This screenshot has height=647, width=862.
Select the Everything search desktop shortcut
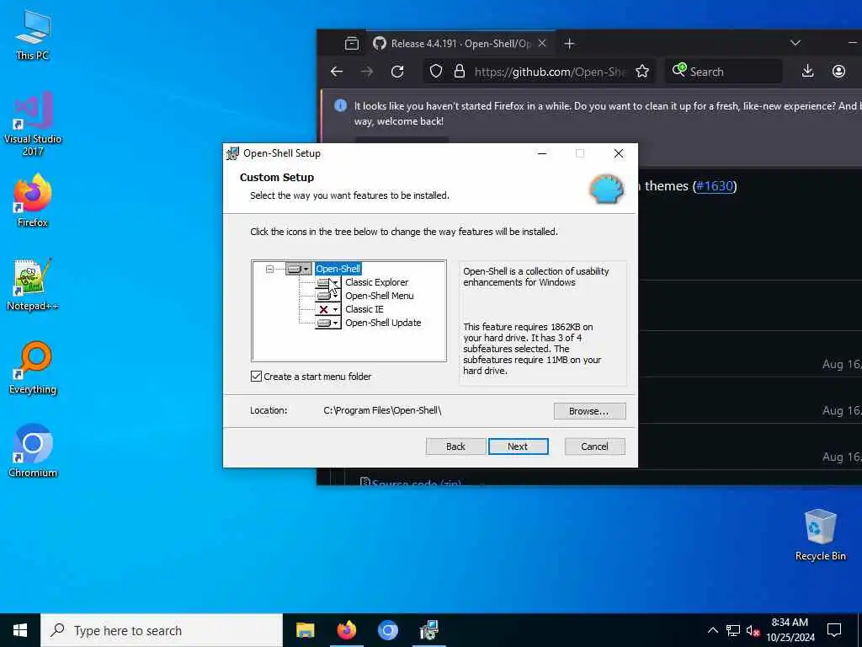pos(33,368)
